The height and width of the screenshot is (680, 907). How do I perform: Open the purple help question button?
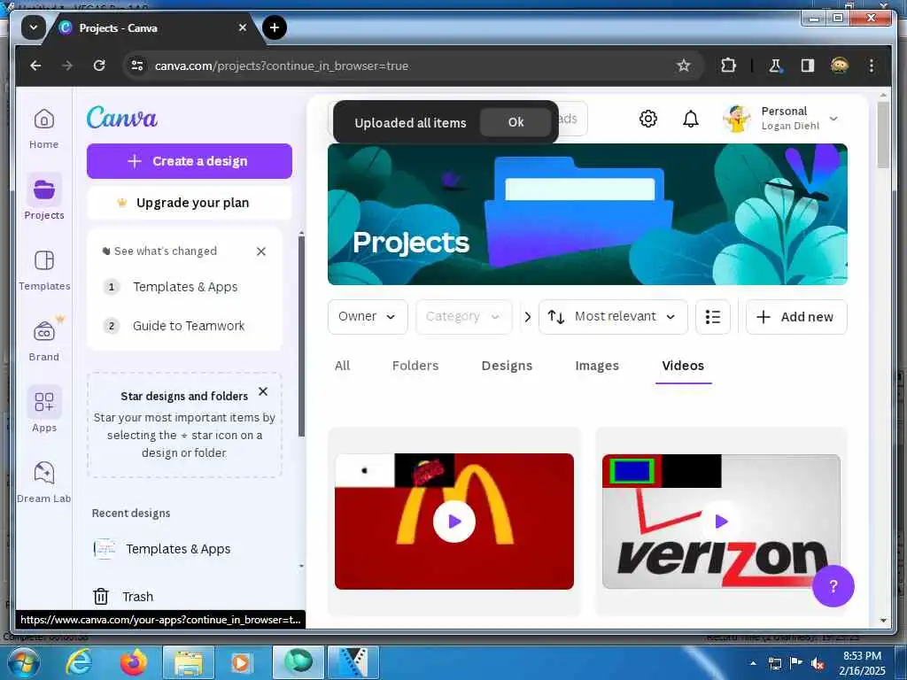click(x=833, y=586)
